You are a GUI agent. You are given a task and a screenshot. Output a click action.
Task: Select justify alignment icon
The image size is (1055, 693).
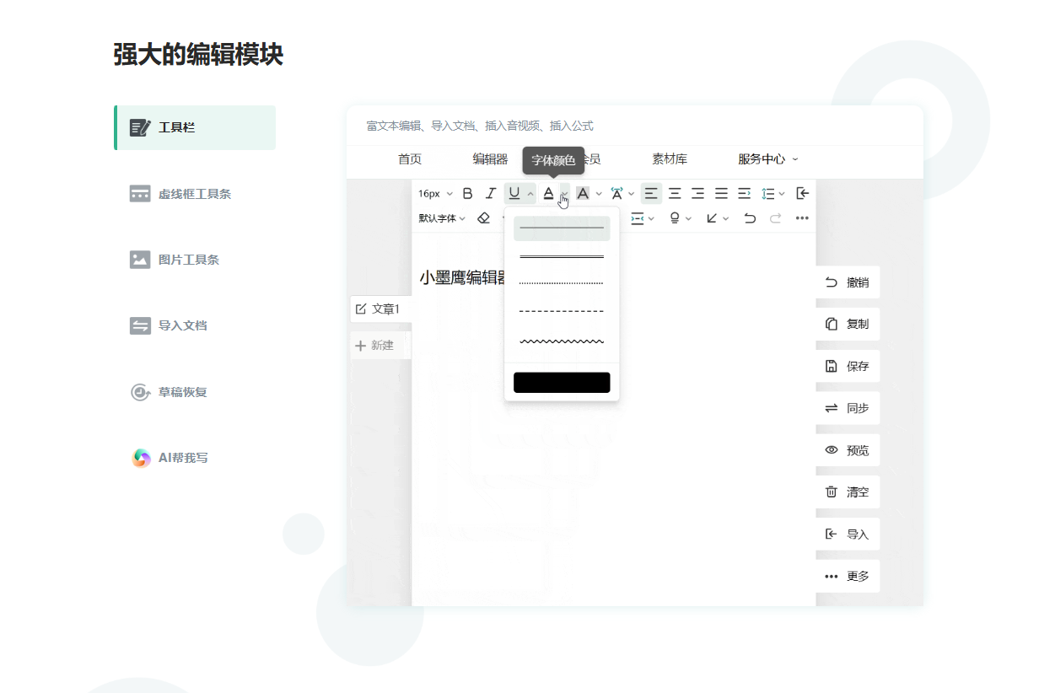click(721, 194)
